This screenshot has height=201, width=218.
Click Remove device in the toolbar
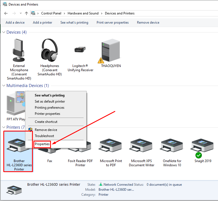[x=148, y=23]
